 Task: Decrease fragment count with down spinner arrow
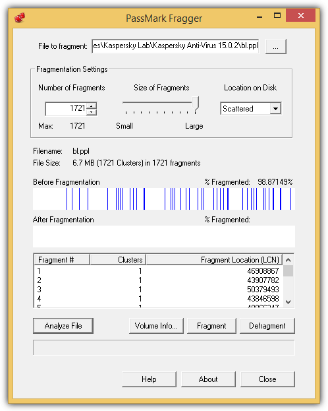(x=92, y=112)
